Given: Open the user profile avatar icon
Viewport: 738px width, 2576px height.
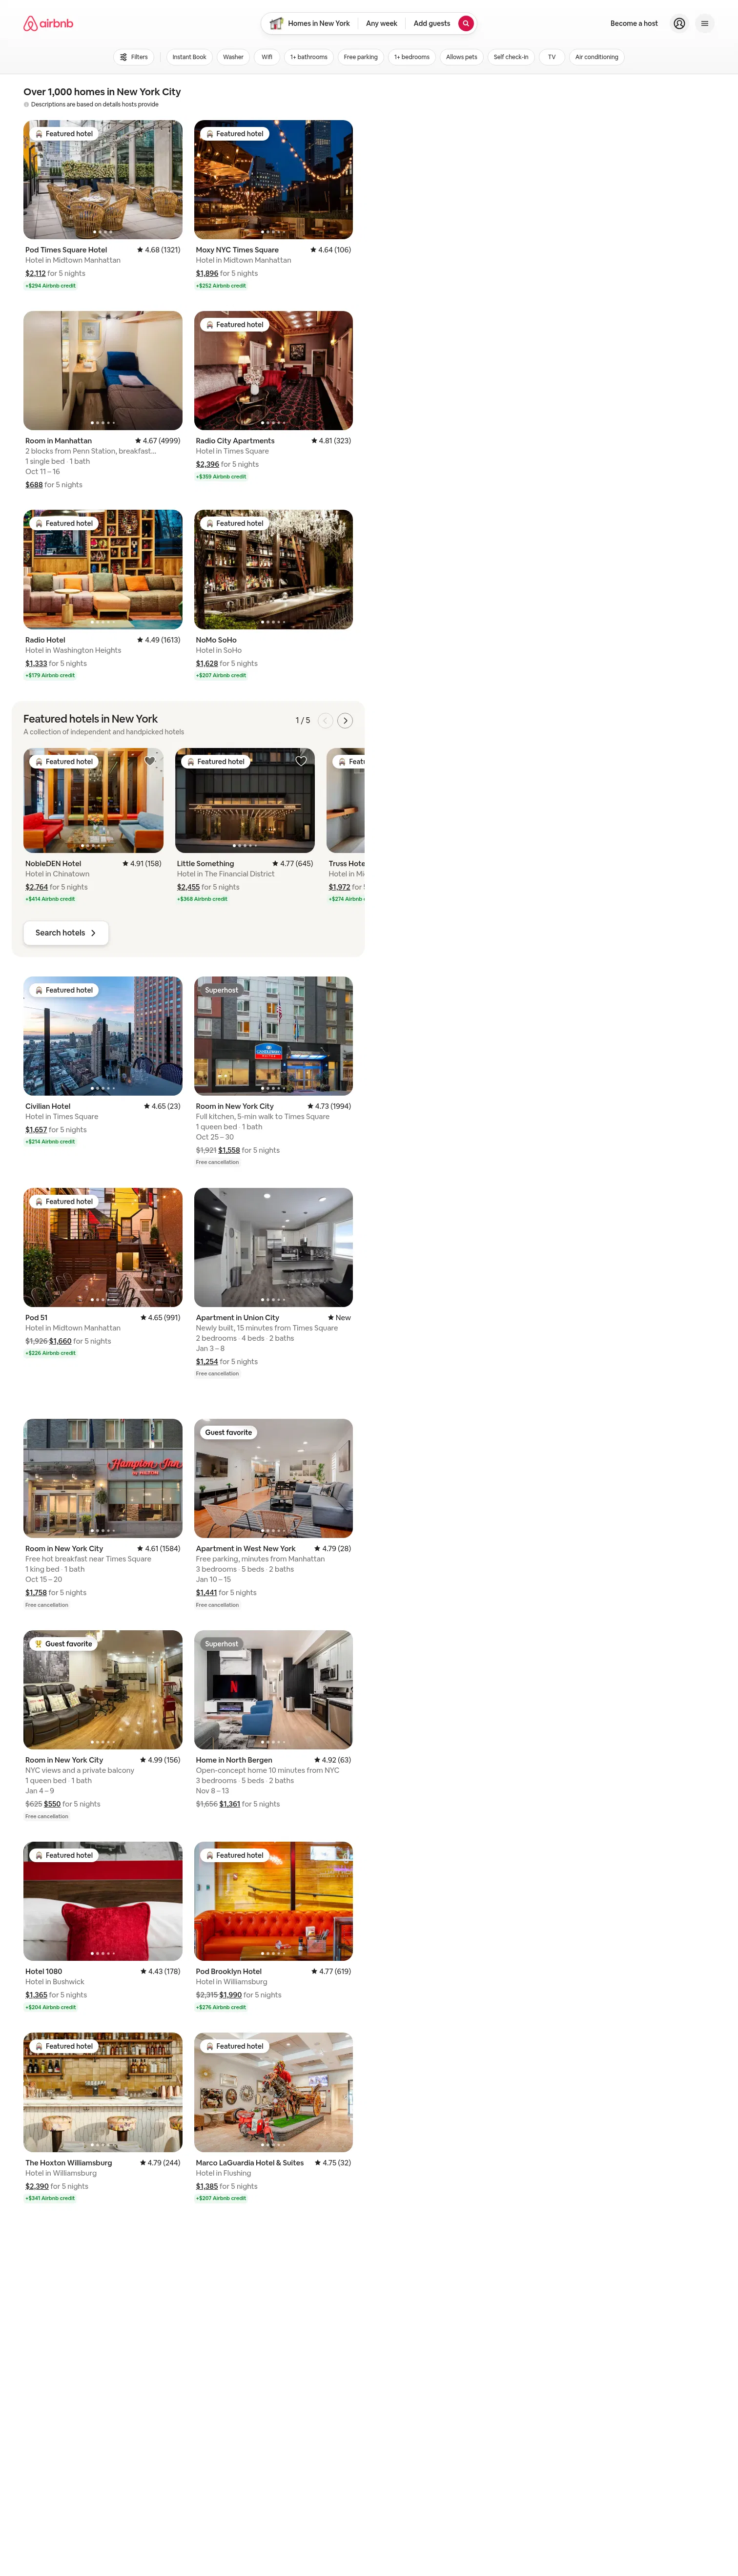Looking at the screenshot, I should click(679, 23).
